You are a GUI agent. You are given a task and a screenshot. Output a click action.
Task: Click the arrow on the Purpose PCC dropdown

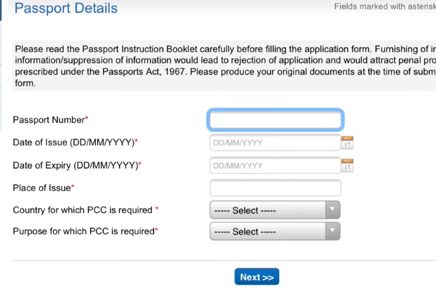point(332,231)
